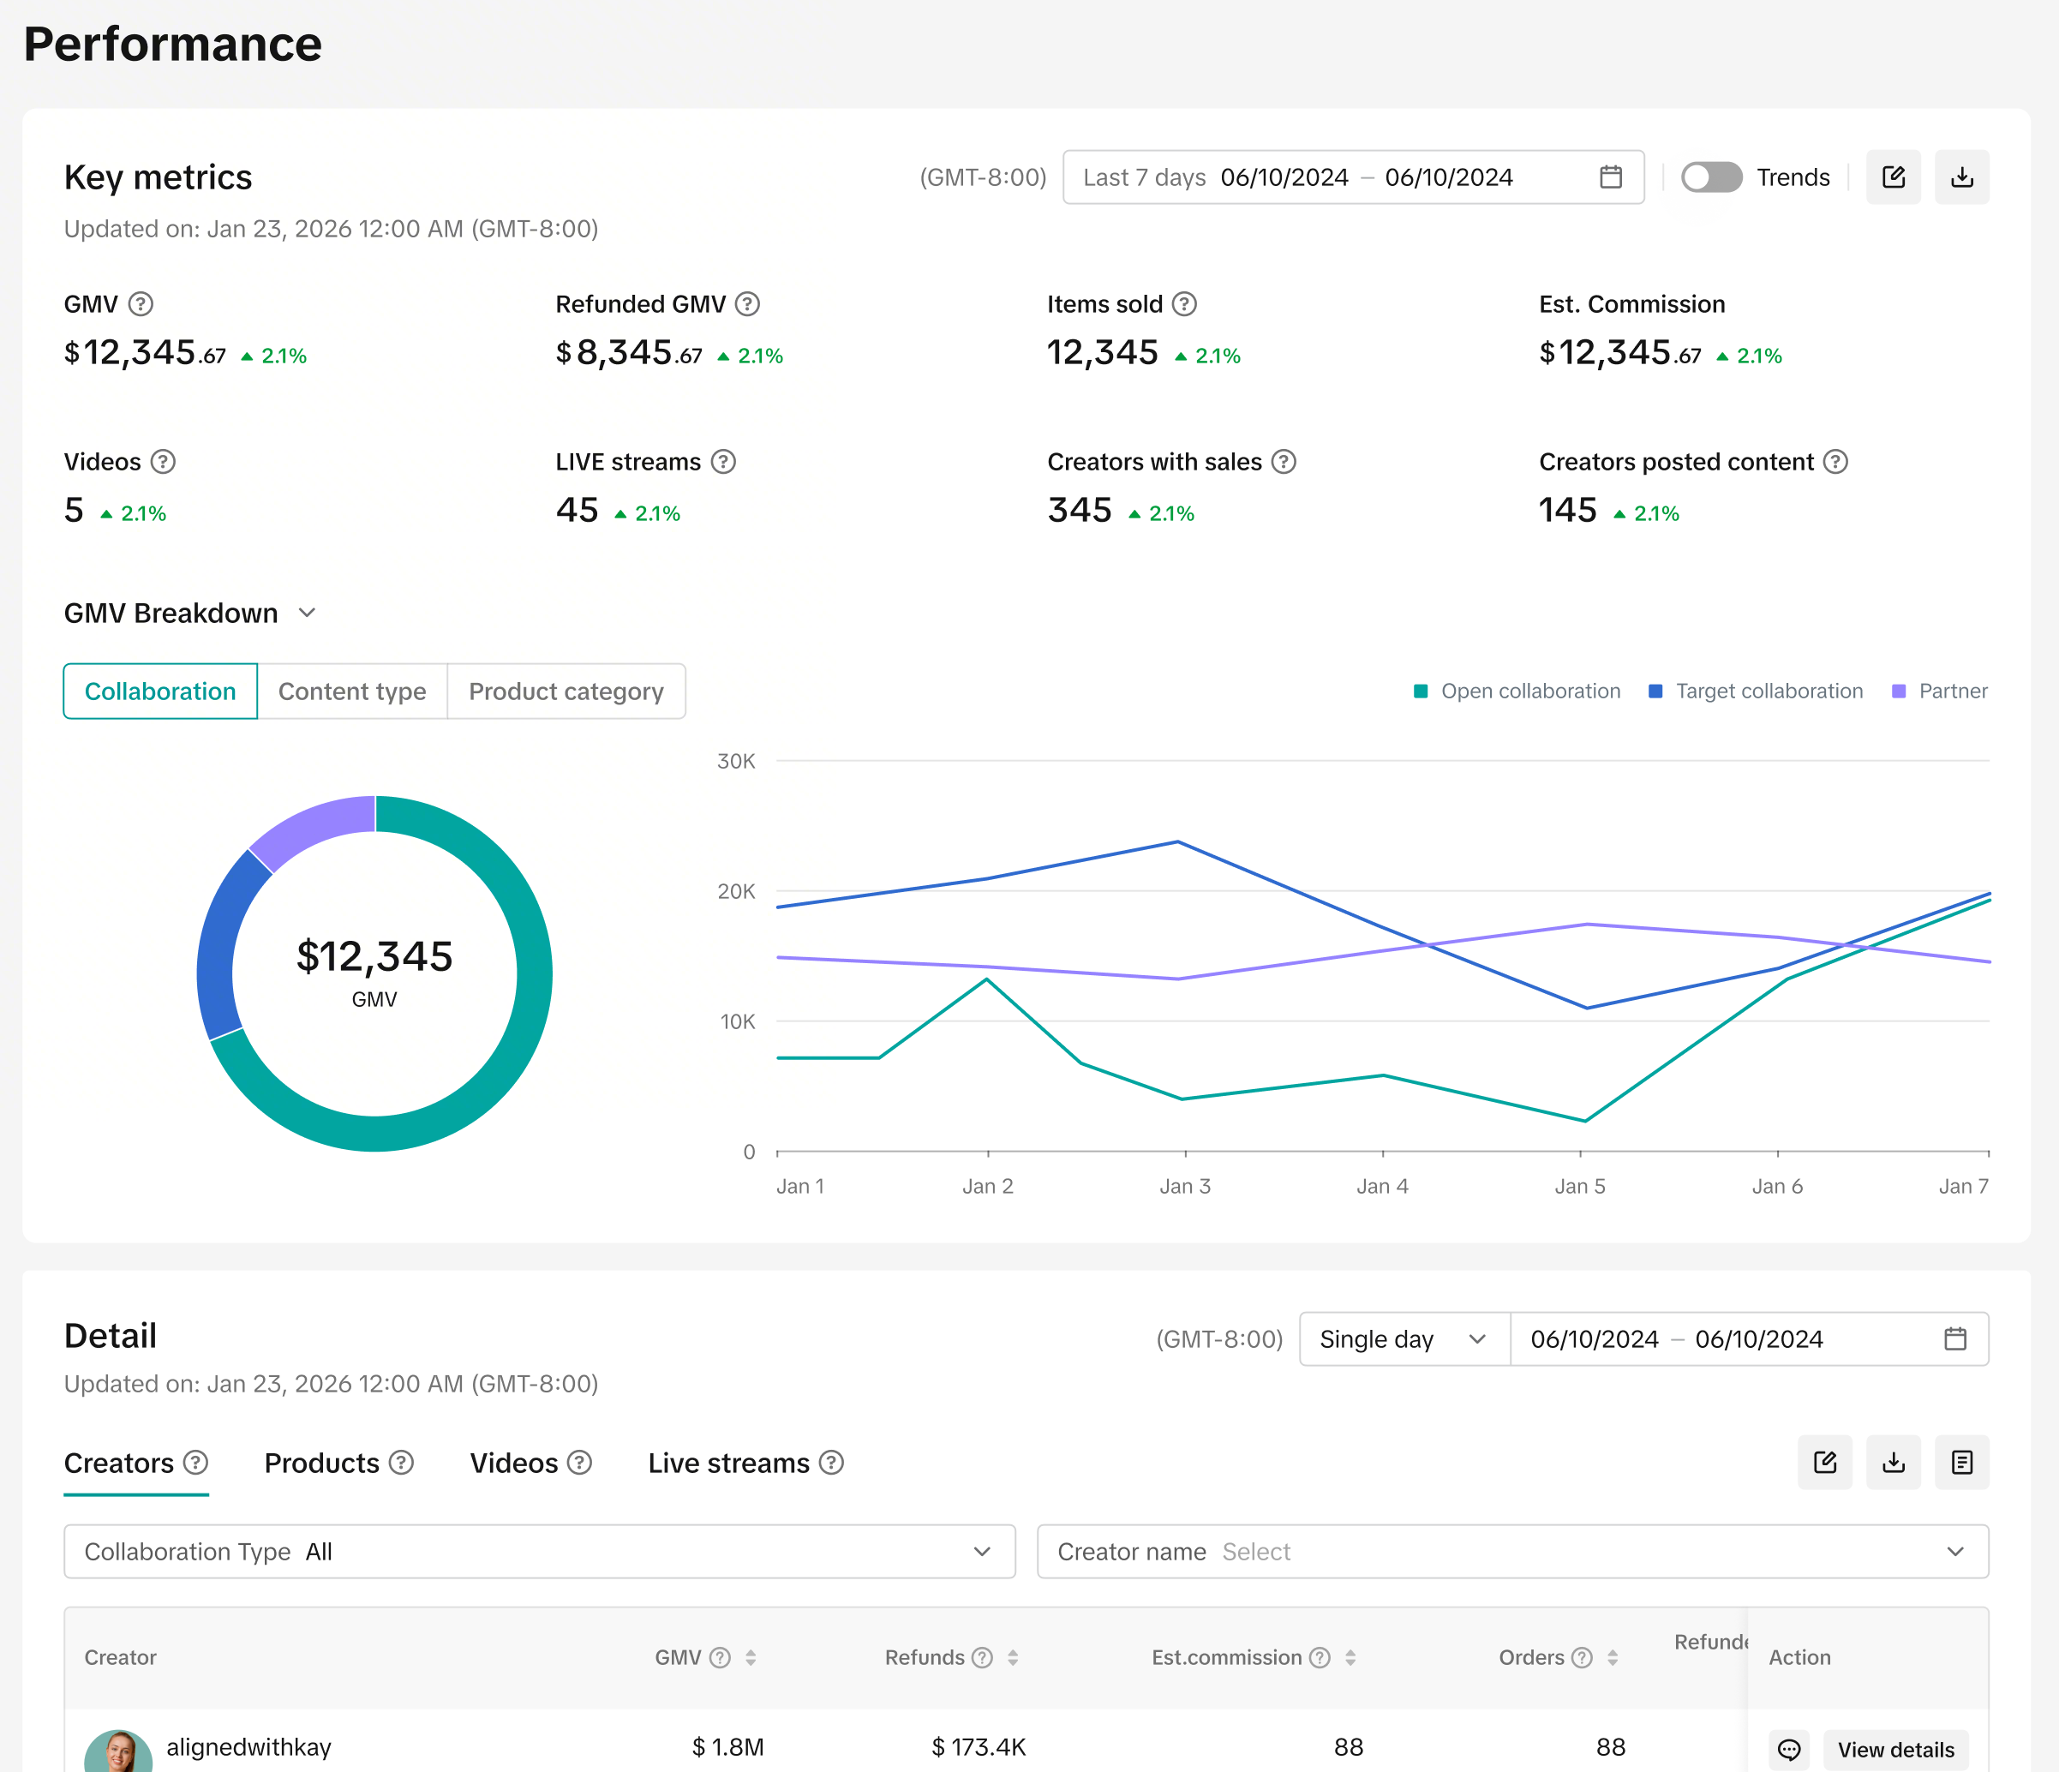Image resolution: width=2059 pixels, height=1772 pixels.
Task: Click the report icon in the Detail toolbar
Action: tap(1961, 1462)
